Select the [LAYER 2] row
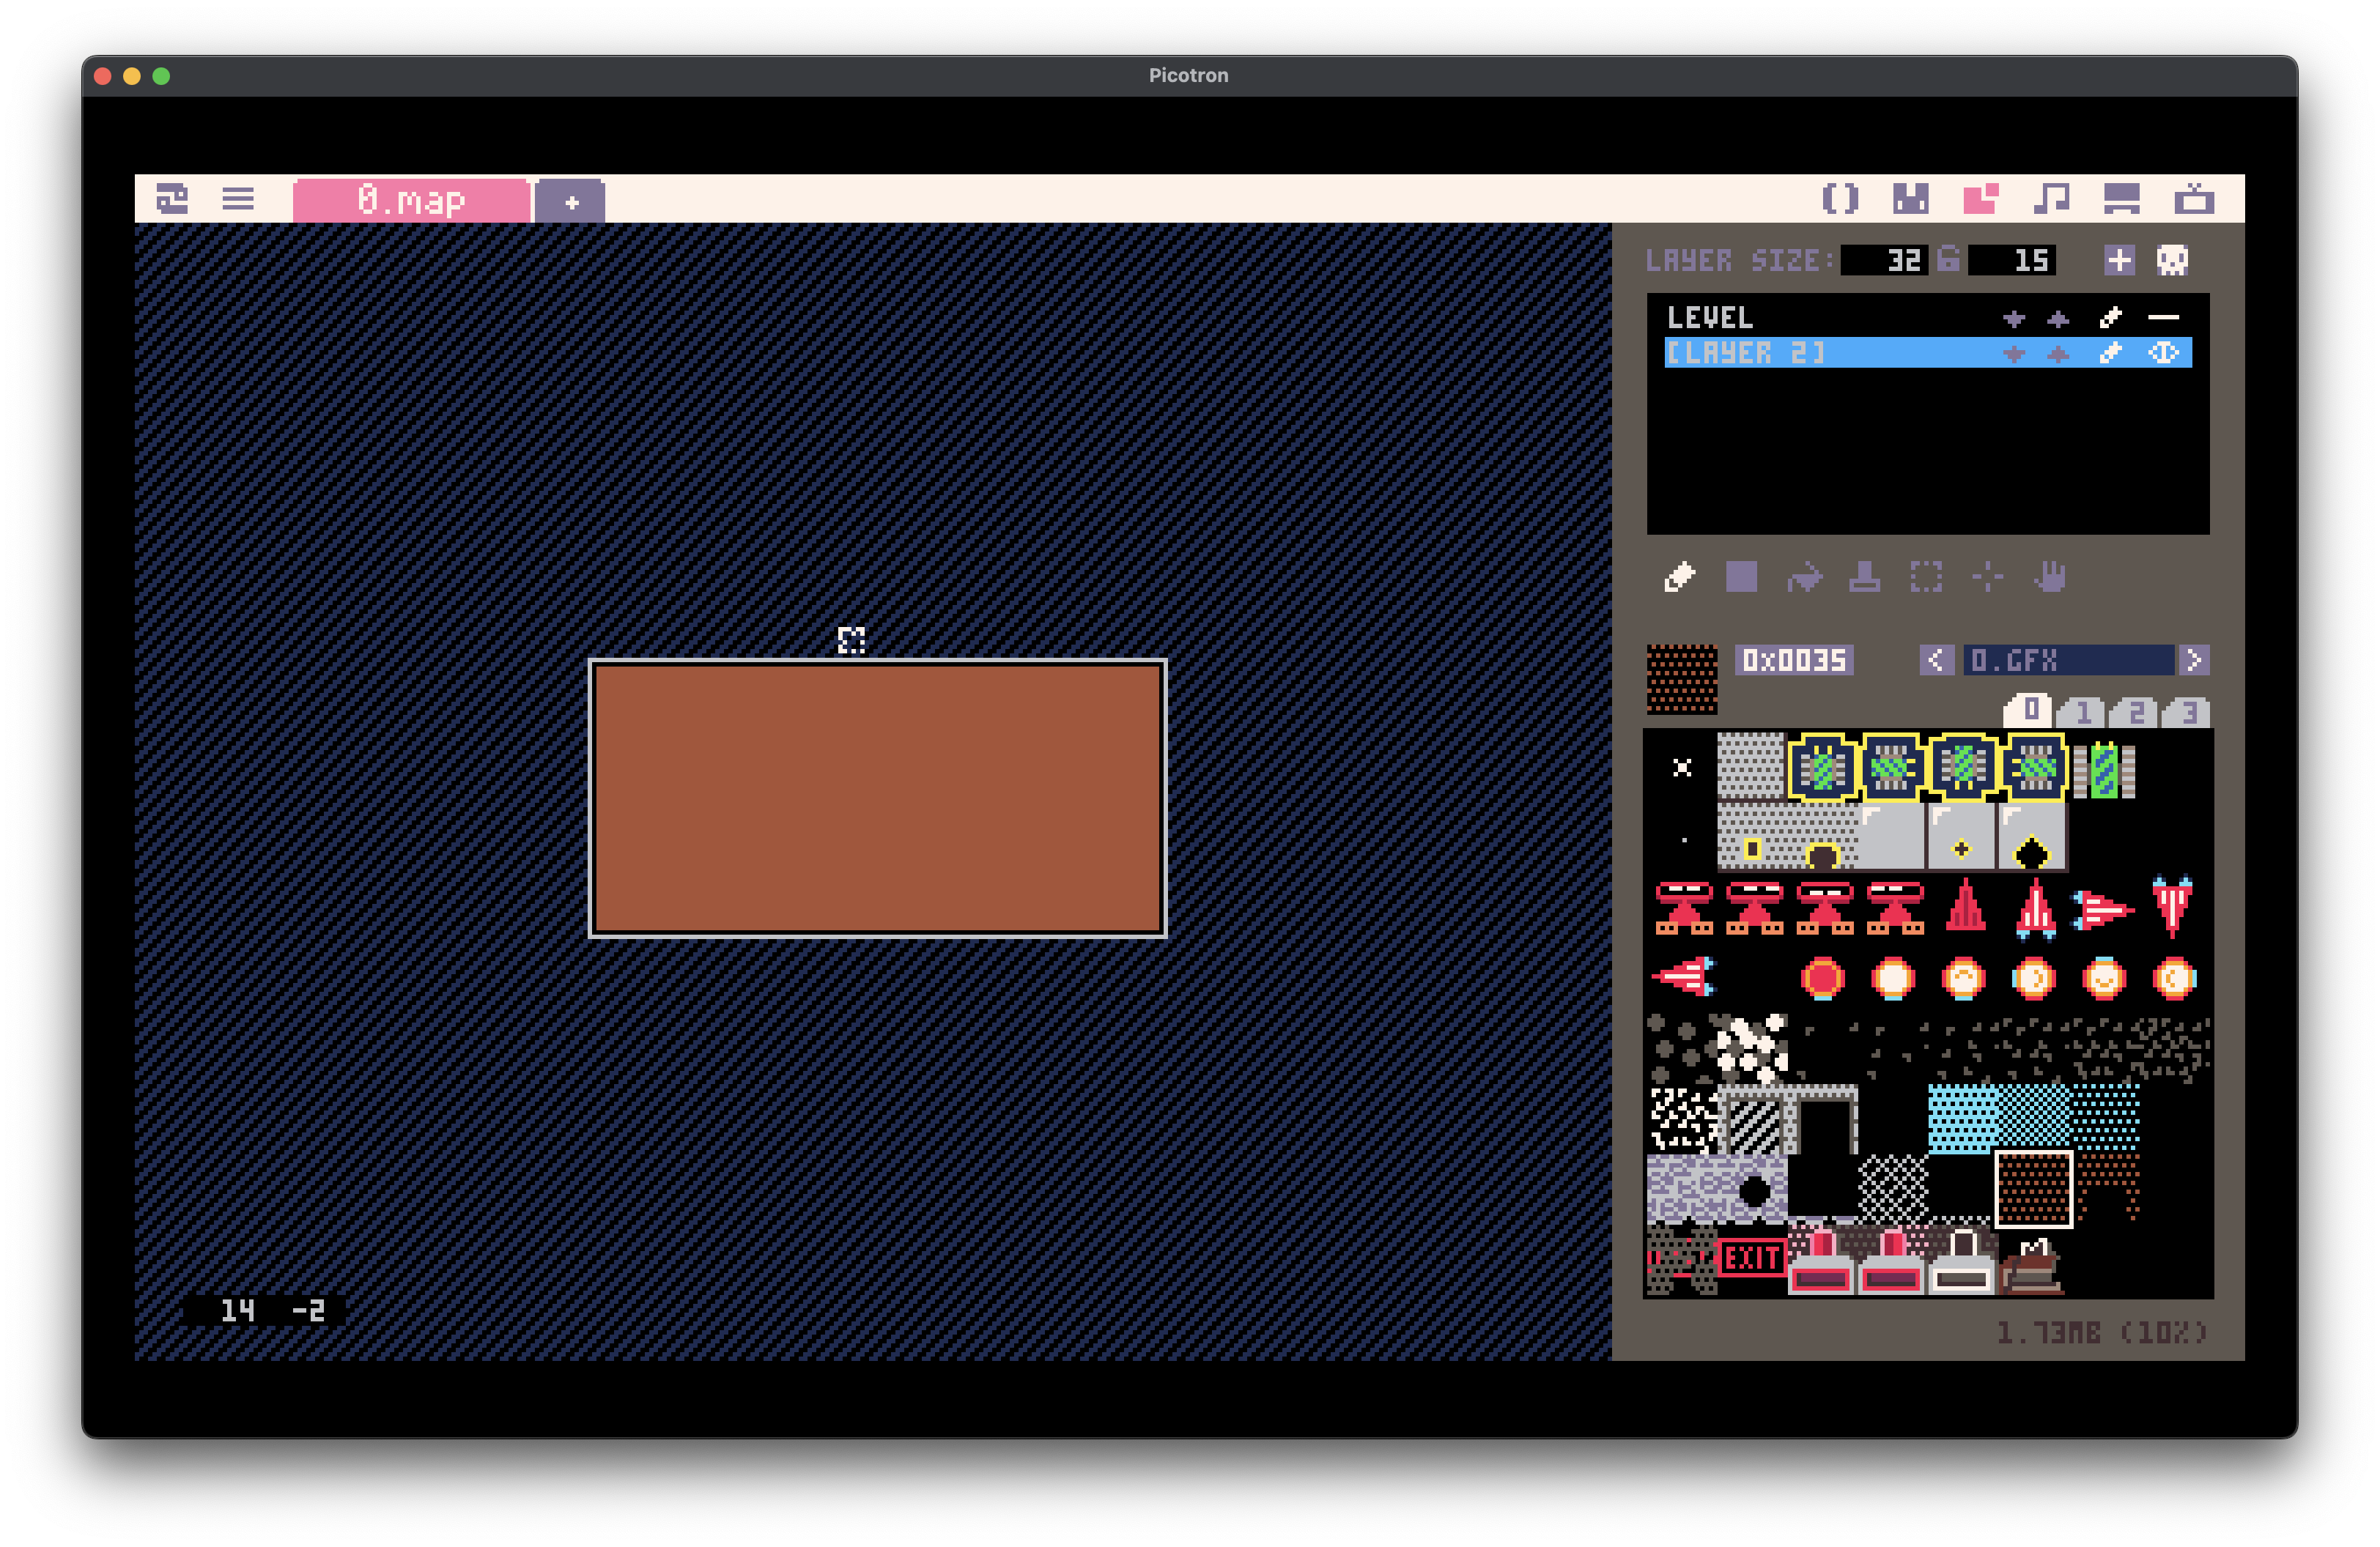Screen dimensions: 2380x1547 click(x=1927, y=353)
